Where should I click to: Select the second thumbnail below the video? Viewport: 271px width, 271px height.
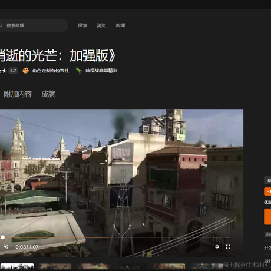pos(55,266)
